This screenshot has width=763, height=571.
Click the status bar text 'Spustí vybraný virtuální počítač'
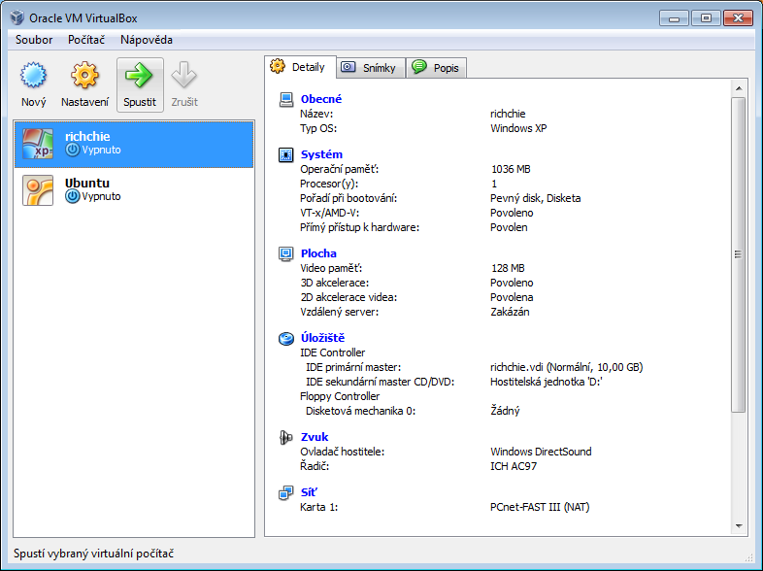click(x=94, y=554)
